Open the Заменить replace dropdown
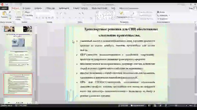The width and height of the screenshot is (197, 110). [163, 16]
